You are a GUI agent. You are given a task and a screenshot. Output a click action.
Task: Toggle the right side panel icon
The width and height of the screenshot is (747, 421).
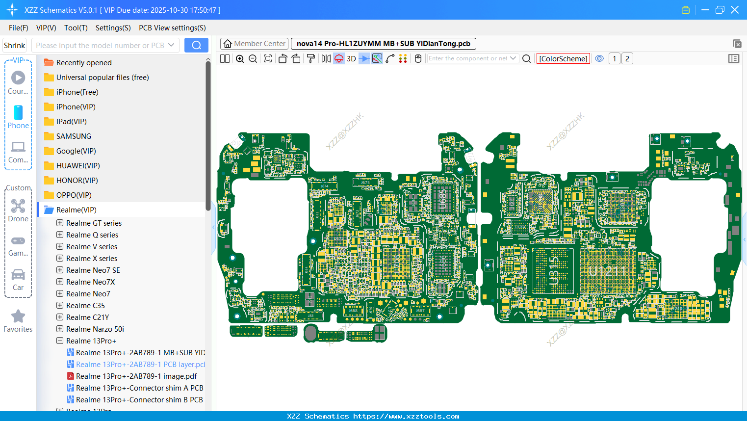pos(734,58)
